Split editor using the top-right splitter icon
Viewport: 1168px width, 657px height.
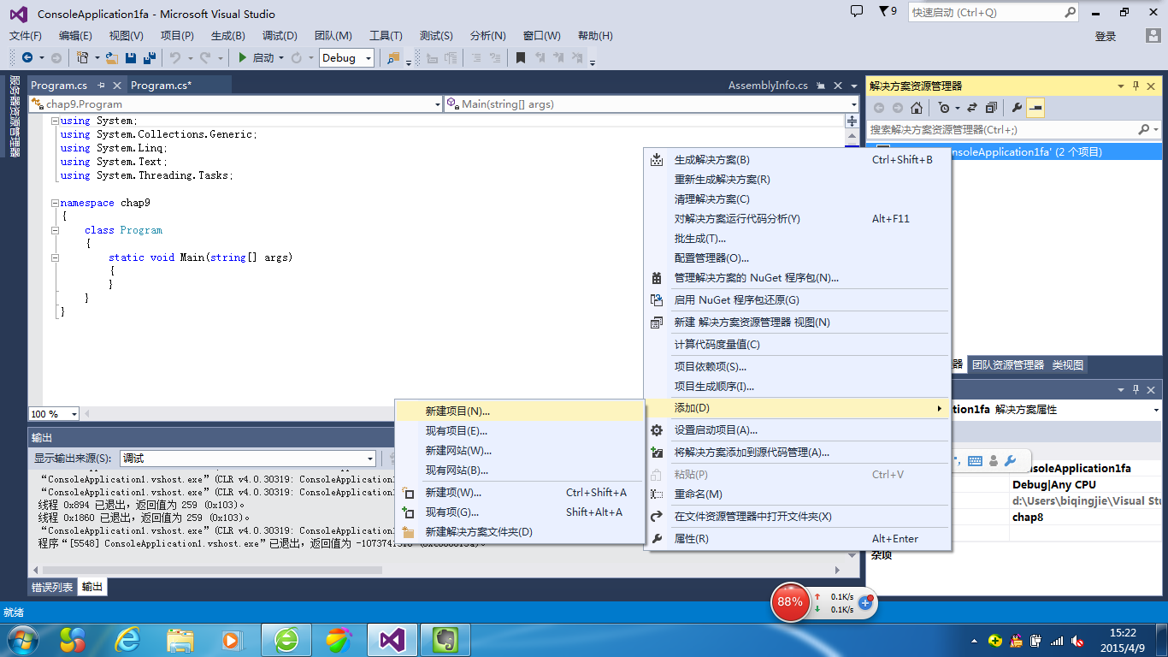point(852,121)
